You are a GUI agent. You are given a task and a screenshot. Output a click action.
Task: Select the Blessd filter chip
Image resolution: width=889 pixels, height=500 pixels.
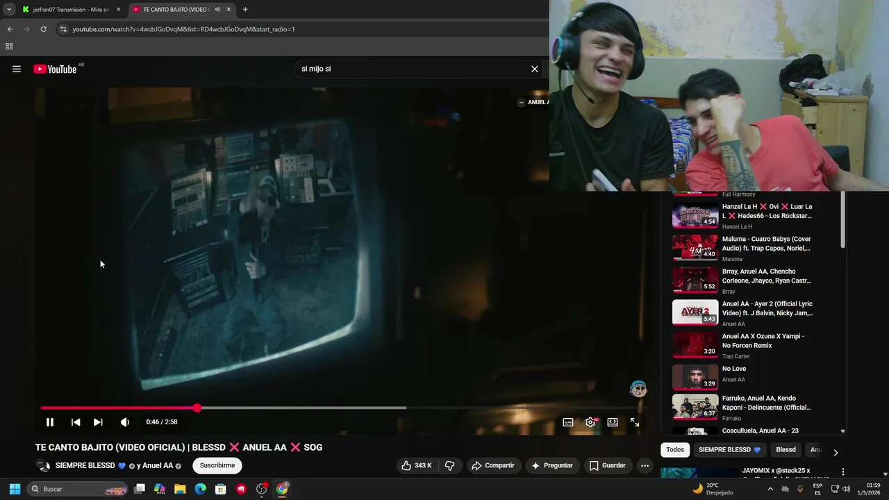click(786, 449)
